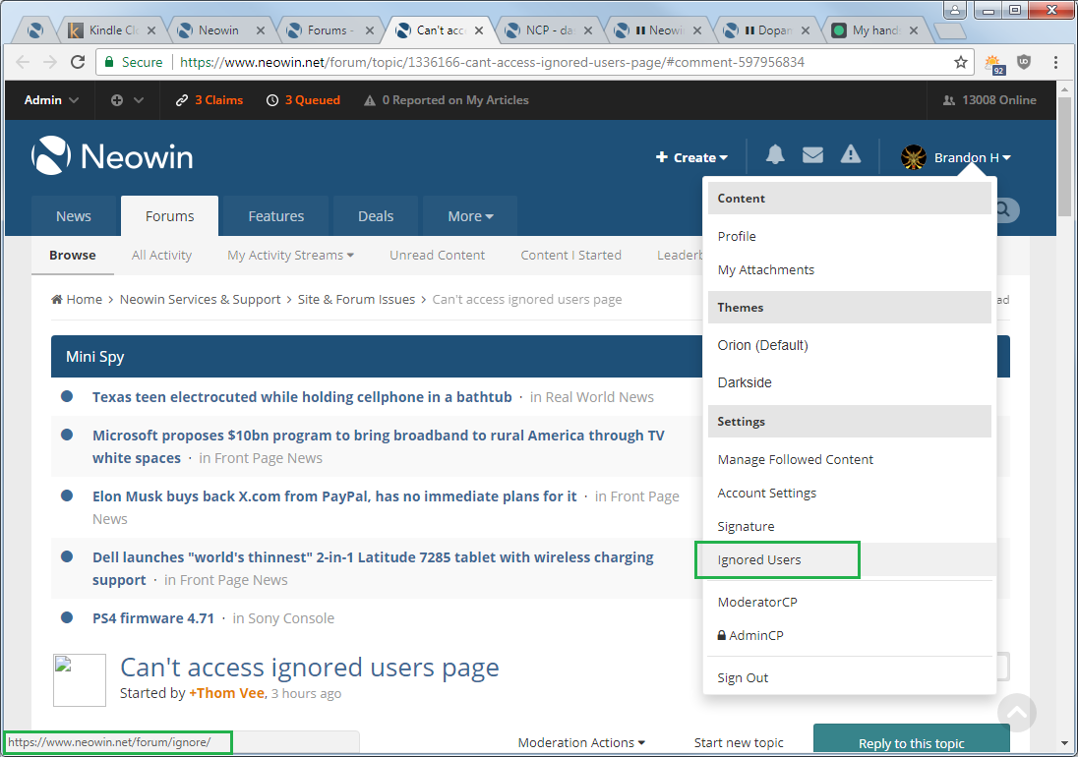Open the Admin dropdown in top bar
This screenshot has height=757, width=1078.
pos(51,100)
